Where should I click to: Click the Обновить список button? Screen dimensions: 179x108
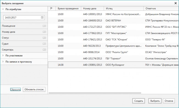tap(34, 89)
